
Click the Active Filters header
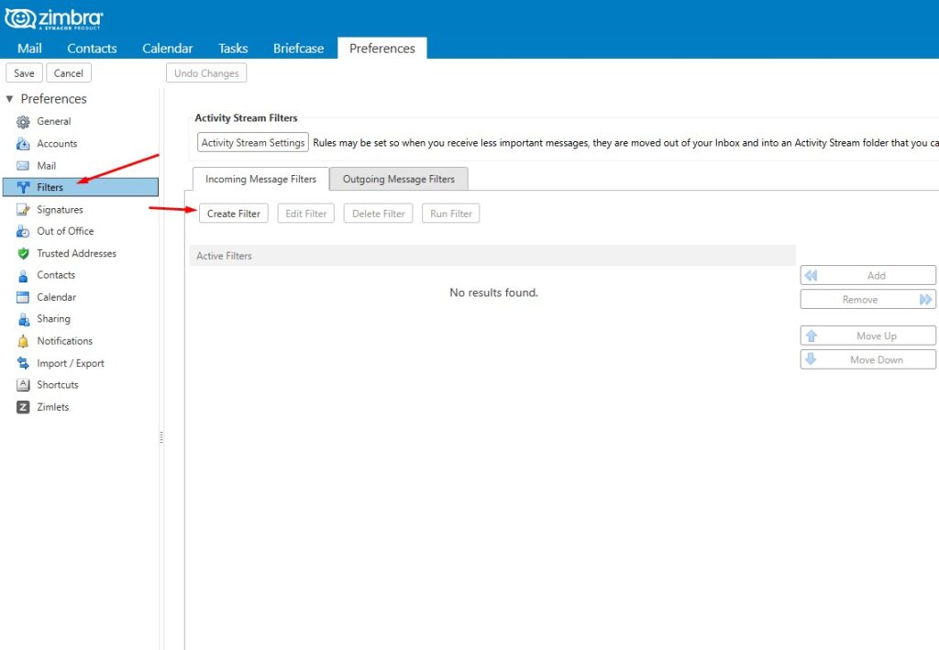point(492,256)
